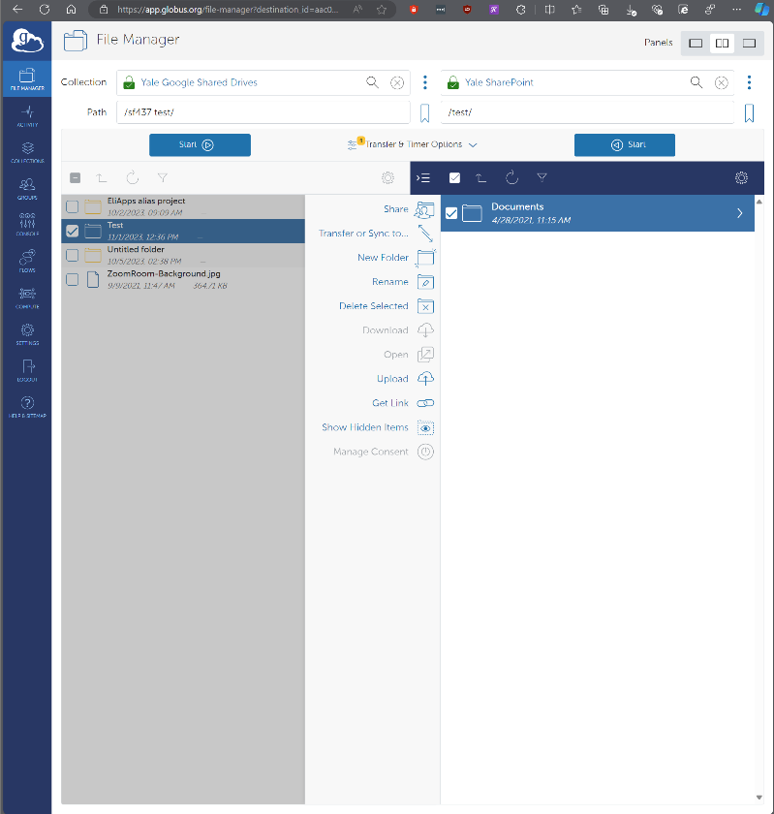Click the left pane refresh list icon
774x814 pixels.
pyautogui.click(x=133, y=177)
